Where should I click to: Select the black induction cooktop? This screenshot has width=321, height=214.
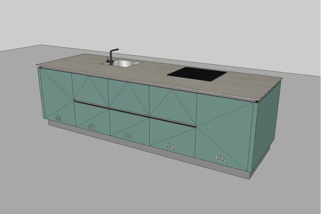point(197,74)
